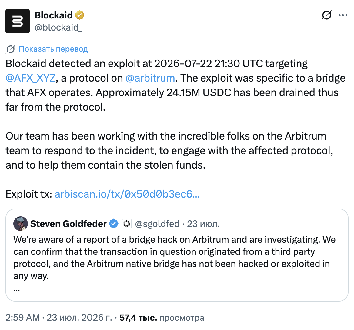Open the arbiscan.io exploit transaction link

point(127,194)
